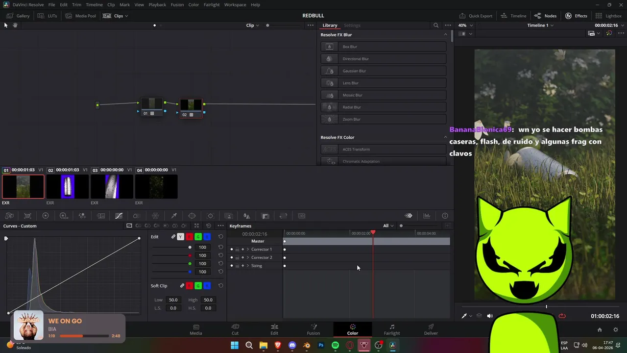Open the Information panel icon
Screen dimensions: 627x353
coord(445,216)
